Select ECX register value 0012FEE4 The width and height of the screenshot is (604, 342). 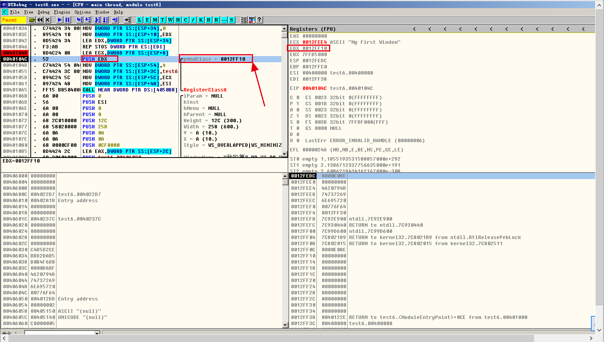(x=314, y=42)
